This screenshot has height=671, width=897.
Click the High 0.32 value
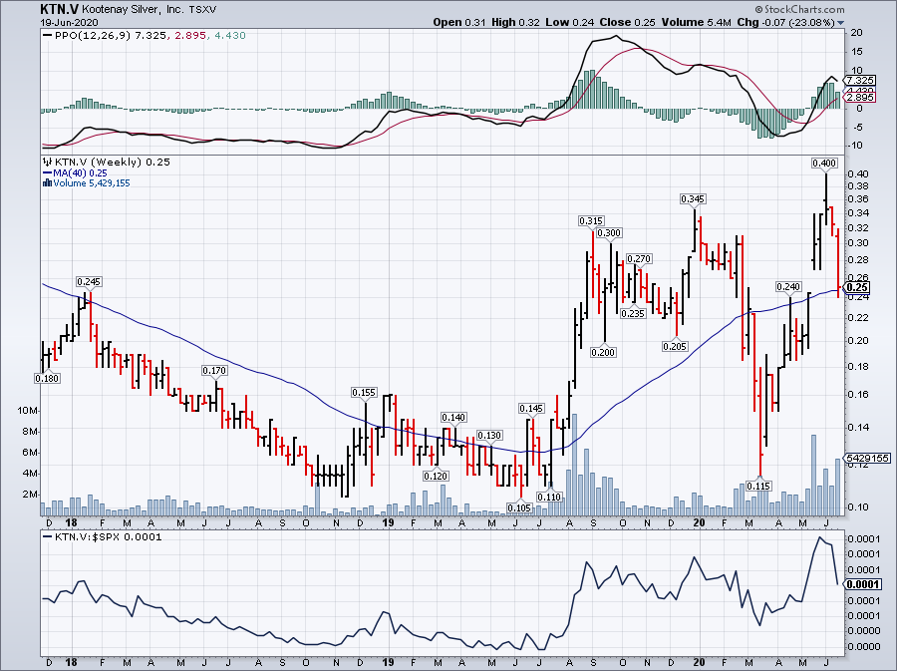(x=515, y=22)
